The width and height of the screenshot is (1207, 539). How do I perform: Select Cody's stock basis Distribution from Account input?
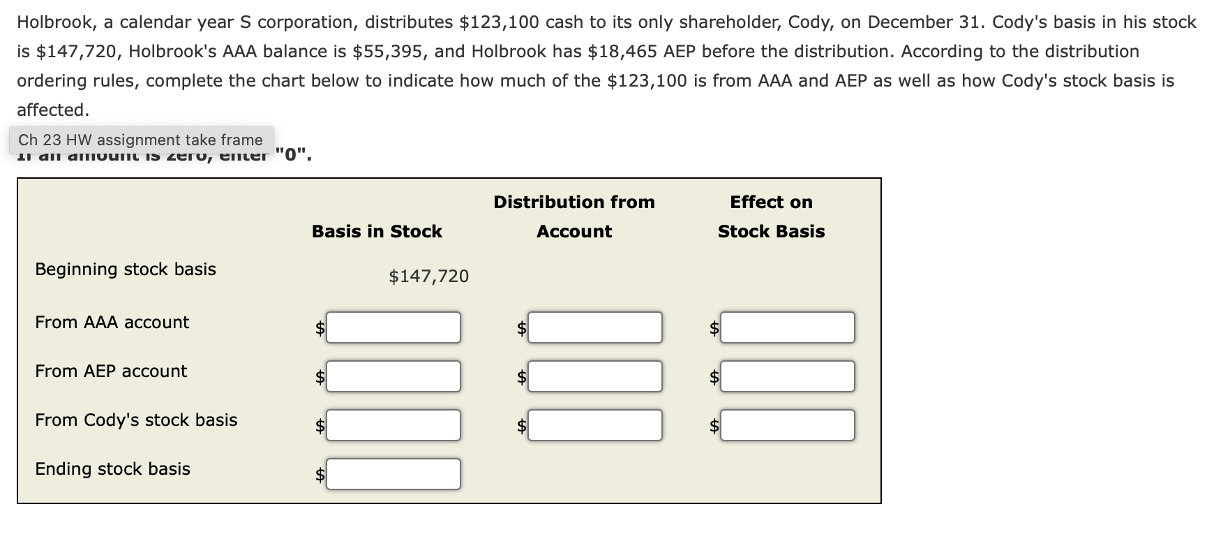point(595,425)
